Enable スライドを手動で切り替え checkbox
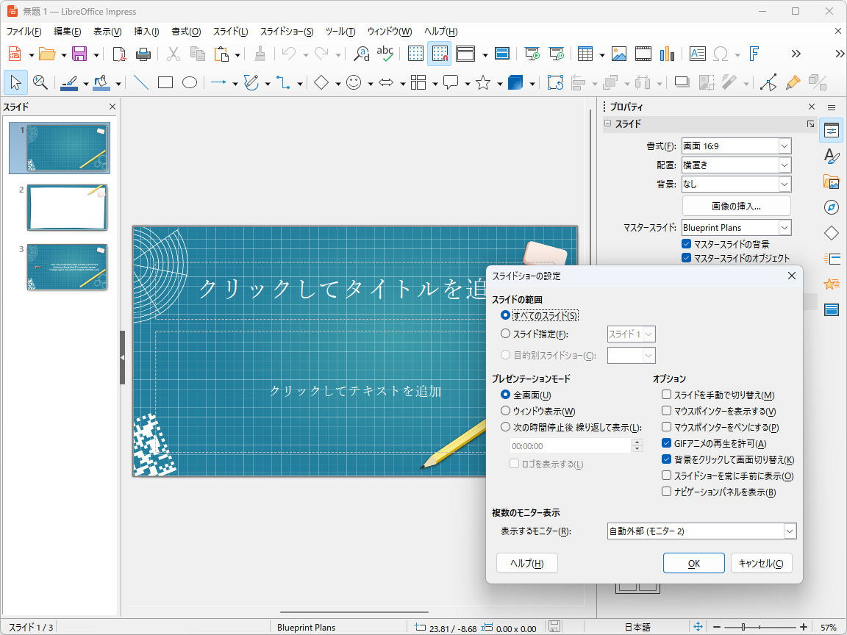This screenshot has height=635, width=847. [665, 395]
